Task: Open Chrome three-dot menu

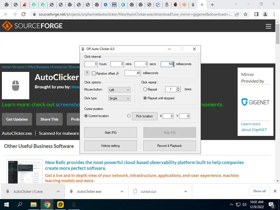Action: [274, 14]
